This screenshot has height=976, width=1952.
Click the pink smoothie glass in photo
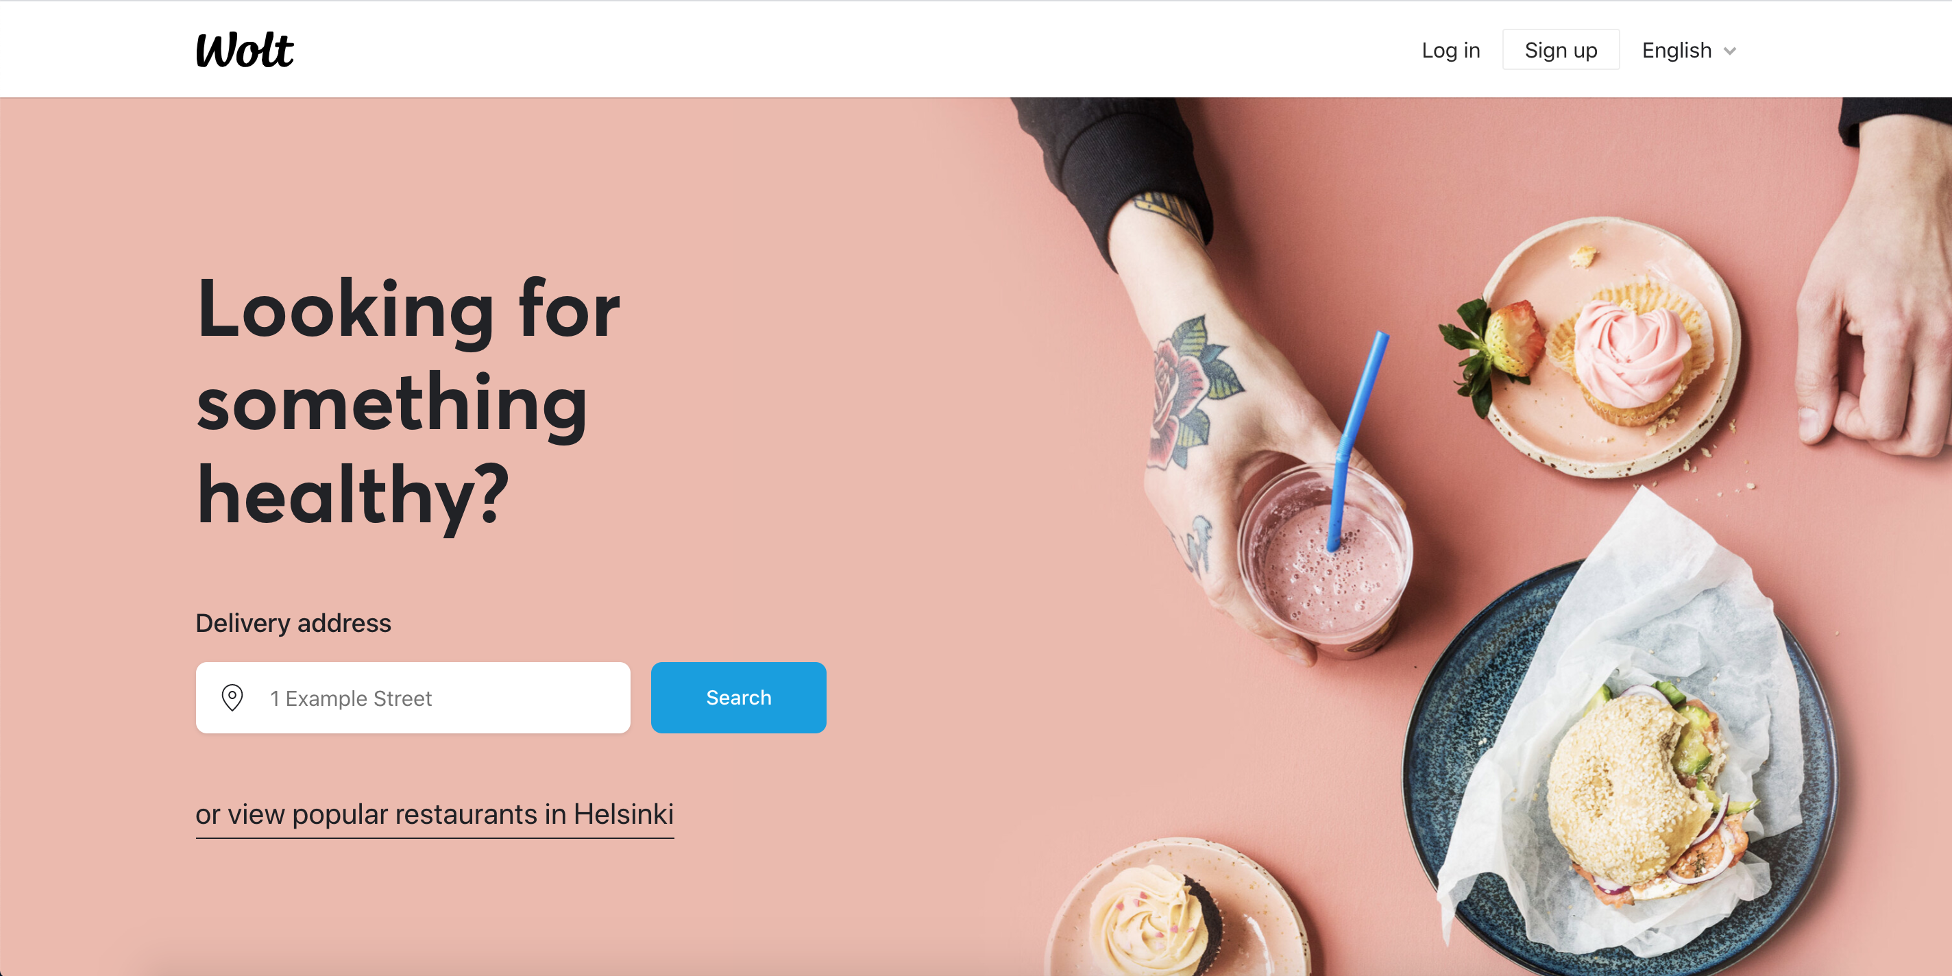click(x=1325, y=557)
